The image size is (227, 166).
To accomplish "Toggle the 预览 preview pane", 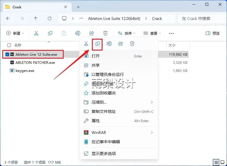I will (x=213, y=33).
